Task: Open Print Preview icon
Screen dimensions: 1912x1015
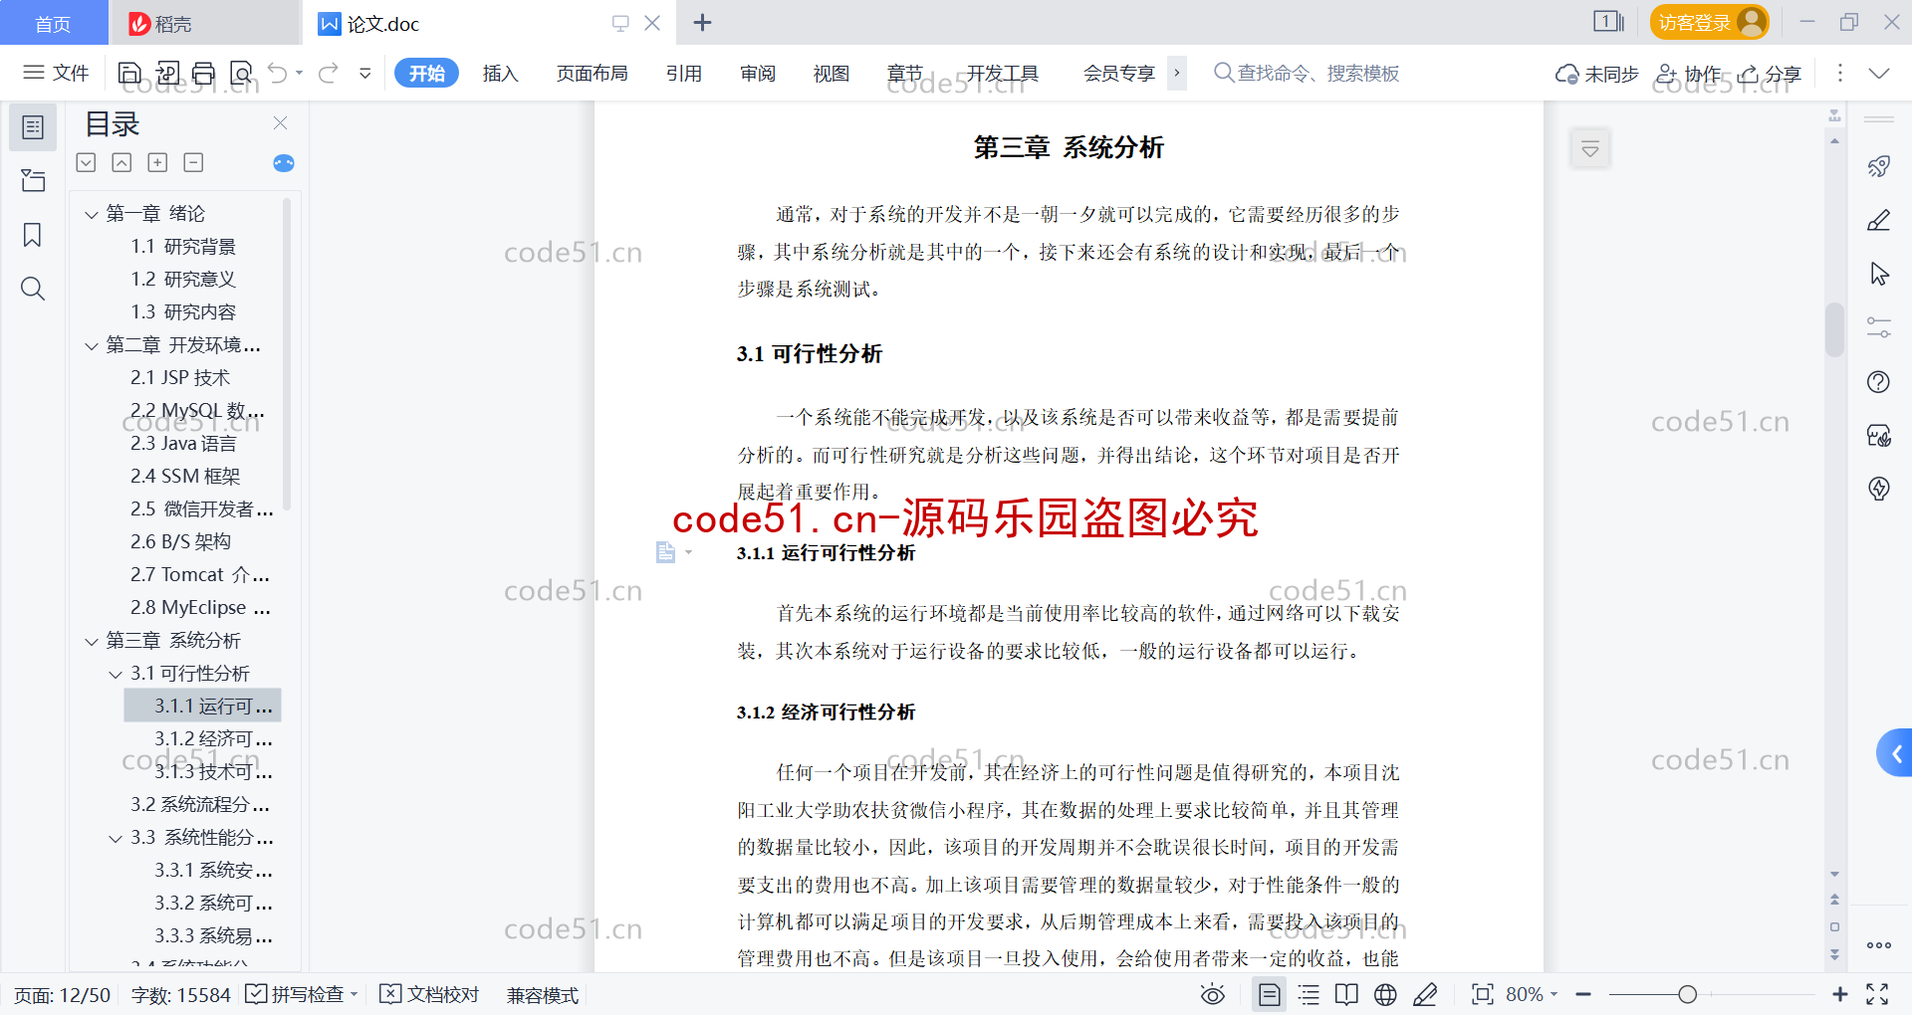Action: (x=241, y=73)
